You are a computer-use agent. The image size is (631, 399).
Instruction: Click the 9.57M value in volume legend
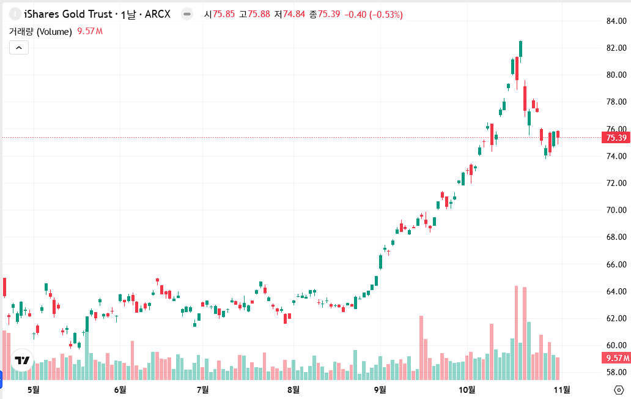click(x=90, y=31)
